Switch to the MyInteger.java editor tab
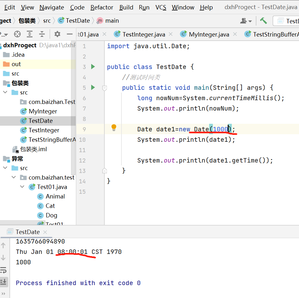The height and width of the screenshot is (298, 299). click(209, 34)
